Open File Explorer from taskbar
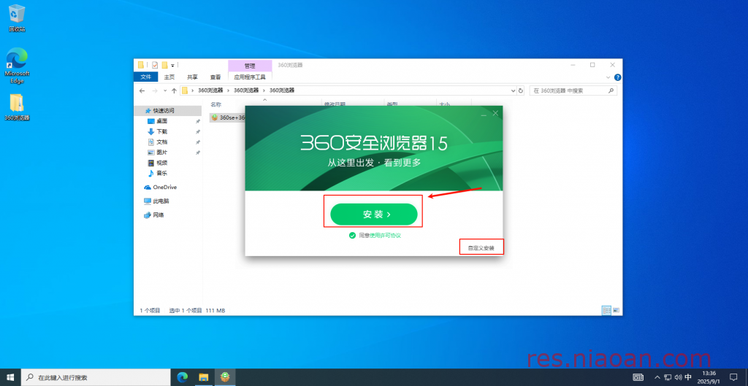Viewport: 748px width, 386px height. pos(204,377)
